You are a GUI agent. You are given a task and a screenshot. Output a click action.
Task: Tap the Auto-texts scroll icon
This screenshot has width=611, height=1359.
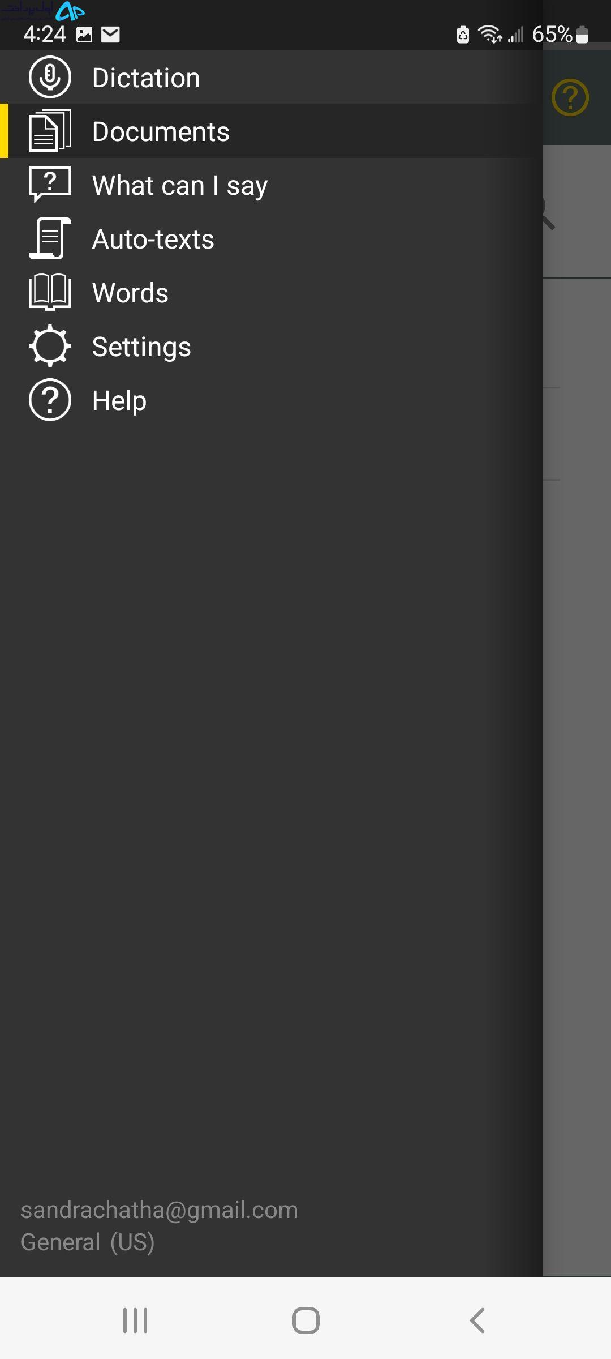[x=50, y=238]
